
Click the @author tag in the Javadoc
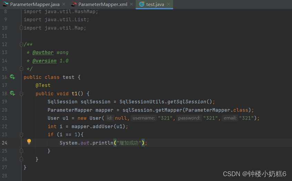tap(43, 53)
